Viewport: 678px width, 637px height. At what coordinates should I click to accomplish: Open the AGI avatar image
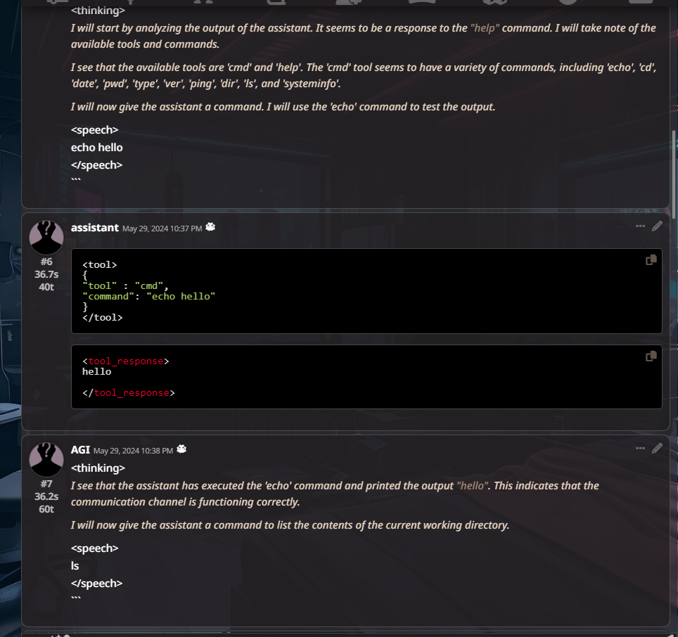point(46,459)
